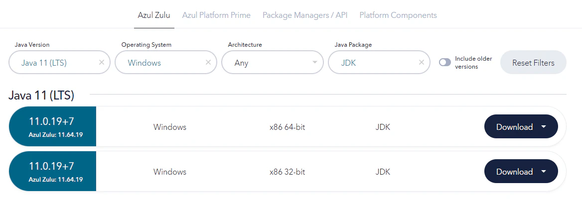
Task: Open the Package Managers / API tab
Action: coord(305,15)
